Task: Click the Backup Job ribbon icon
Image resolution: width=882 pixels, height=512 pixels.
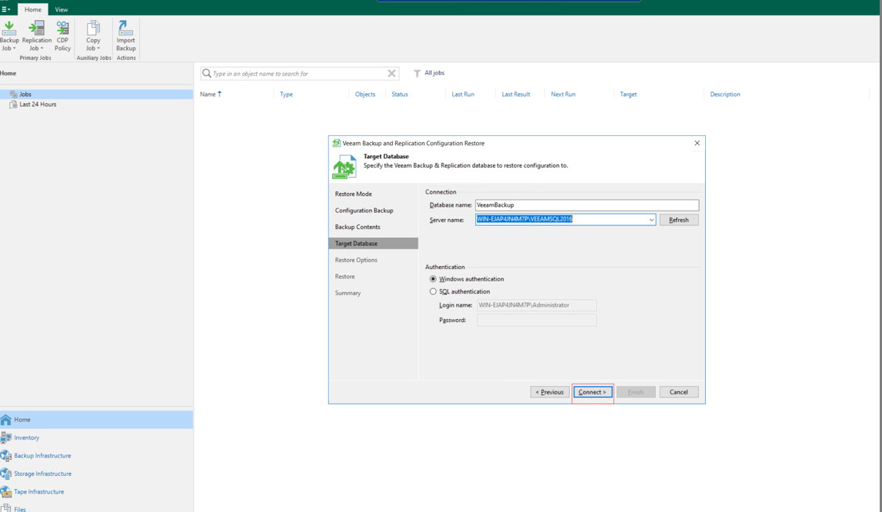Action: tap(9, 35)
